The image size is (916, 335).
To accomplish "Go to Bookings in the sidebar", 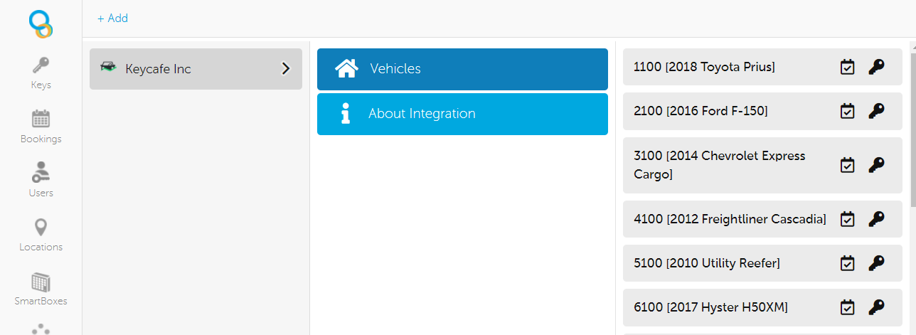I will [41, 127].
